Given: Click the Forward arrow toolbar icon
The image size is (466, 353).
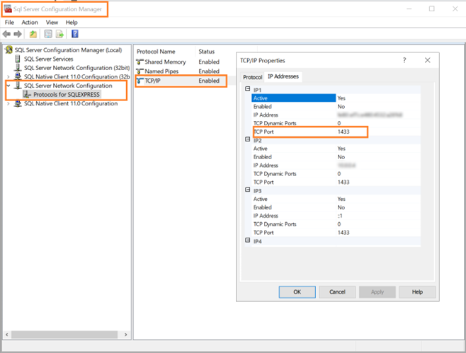Looking at the screenshot, I should click(x=18, y=34).
